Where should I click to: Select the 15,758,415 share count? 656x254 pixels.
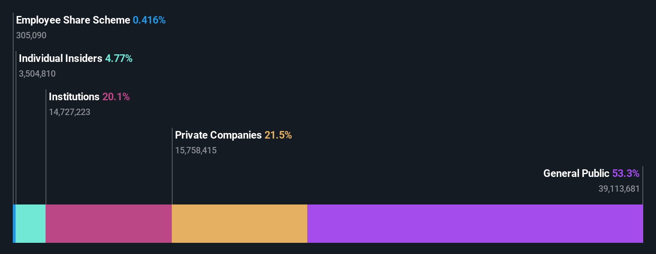[196, 150]
